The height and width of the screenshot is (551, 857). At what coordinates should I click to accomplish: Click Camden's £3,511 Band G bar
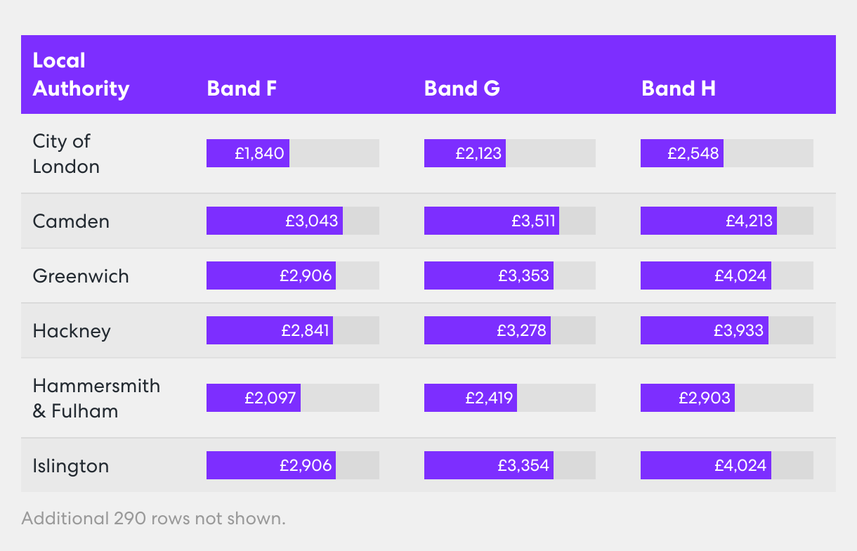492,221
